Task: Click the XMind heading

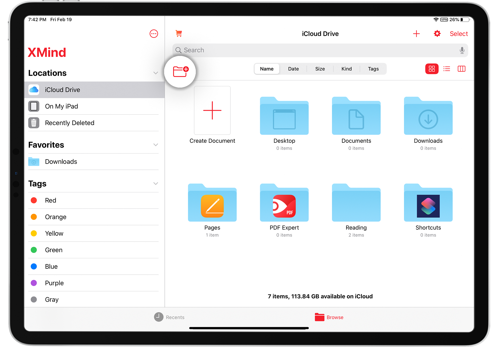Action: pos(47,52)
